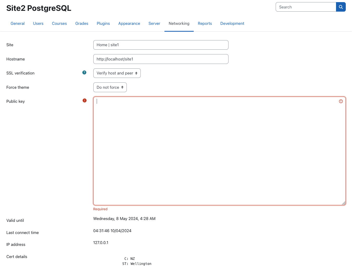
Task: Click inside the Public key textarea
Action: [219, 151]
